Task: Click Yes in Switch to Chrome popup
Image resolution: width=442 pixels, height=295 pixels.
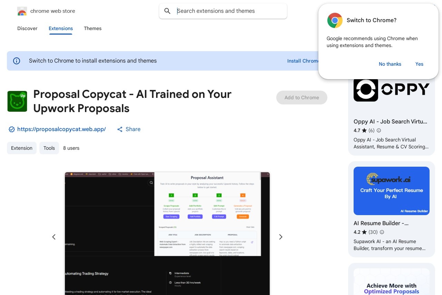Action: tap(419, 64)
